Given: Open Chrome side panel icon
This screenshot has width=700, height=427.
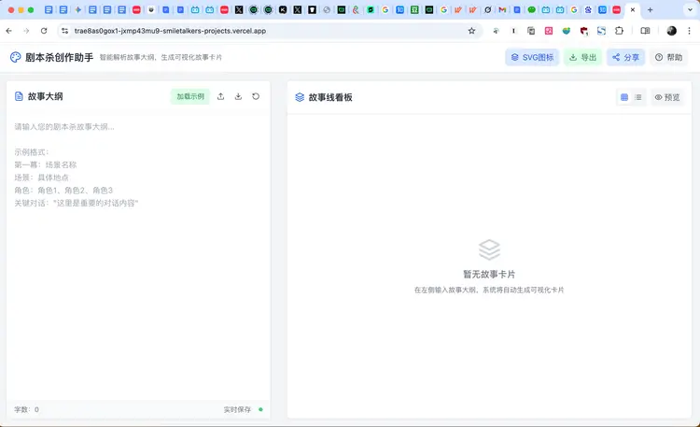Looking at the screenshot, I should click(645, 31).
